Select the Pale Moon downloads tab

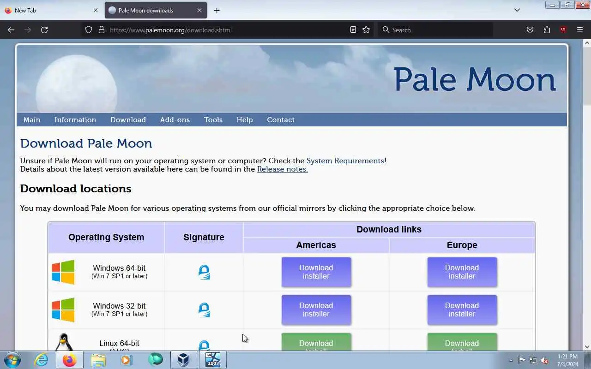(x=156, y=10)
